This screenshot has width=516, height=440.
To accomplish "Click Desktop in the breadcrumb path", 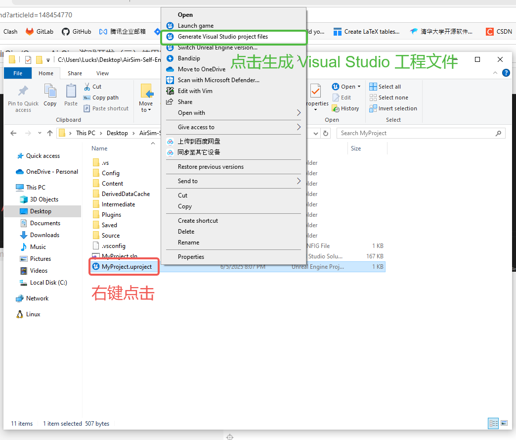I will point(117,133).
